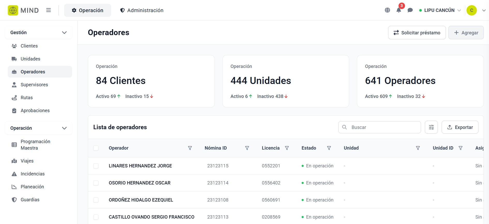
Task: Collapse the Operación sidebar section
Action: click(x=39, y=128)
